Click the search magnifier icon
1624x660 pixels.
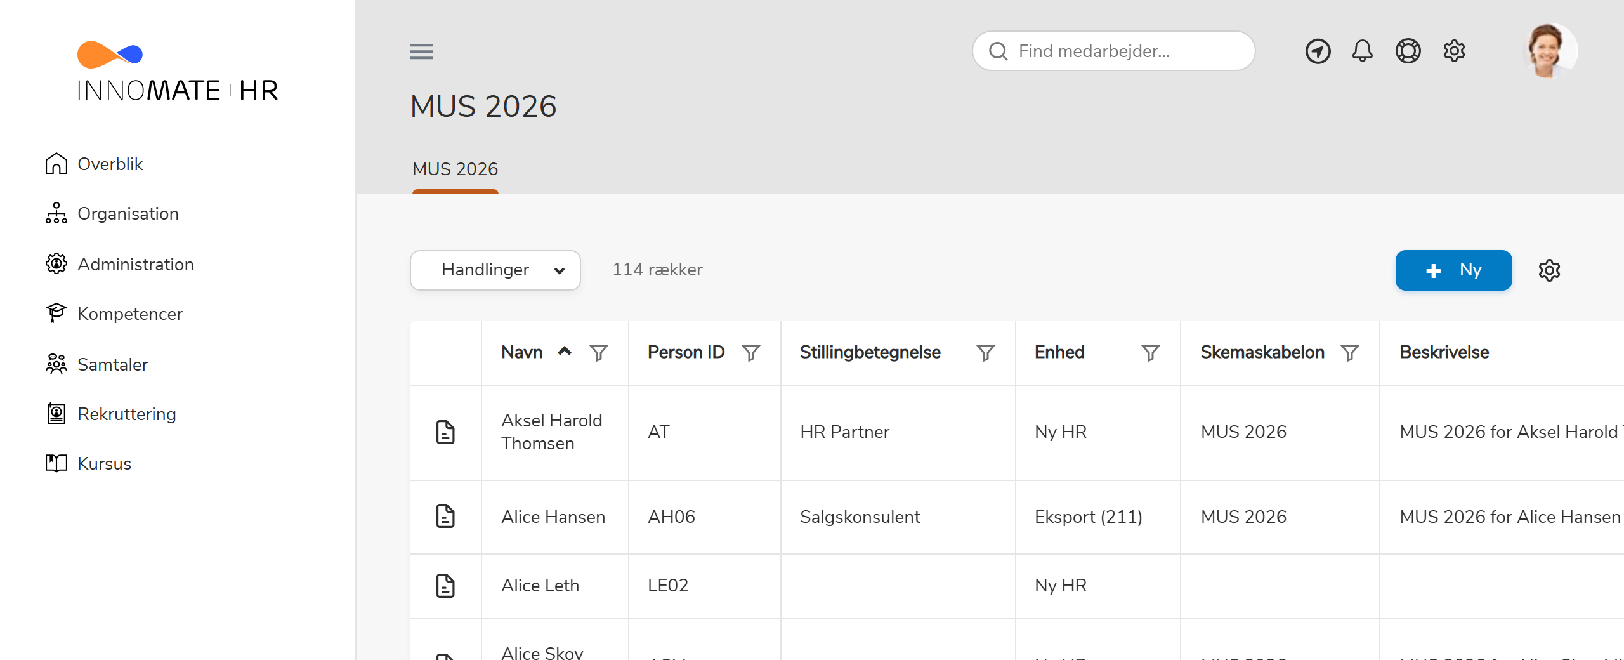(999, 51)
